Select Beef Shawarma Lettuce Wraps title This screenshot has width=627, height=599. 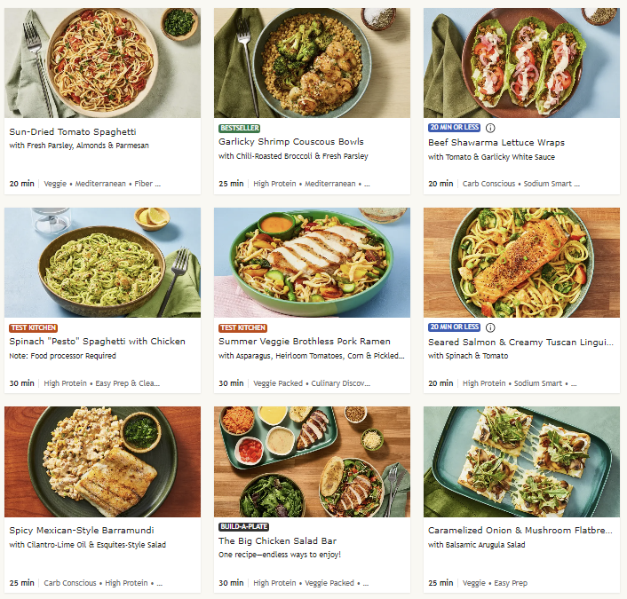(496, 142)
